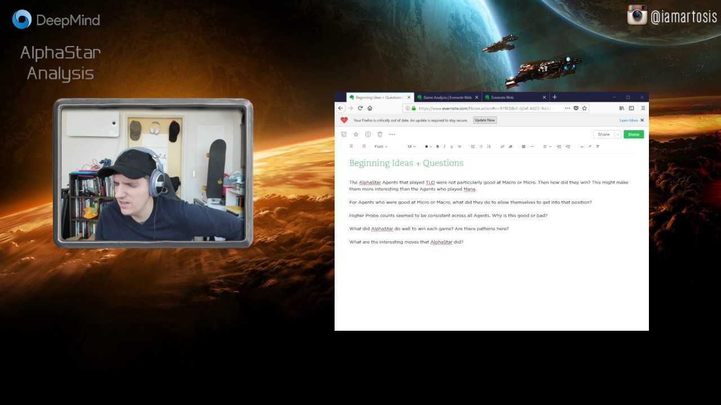This screenshot has height=405, width=721.
Task: Open the text color dropdown
Action: click(x=428, y=146)
